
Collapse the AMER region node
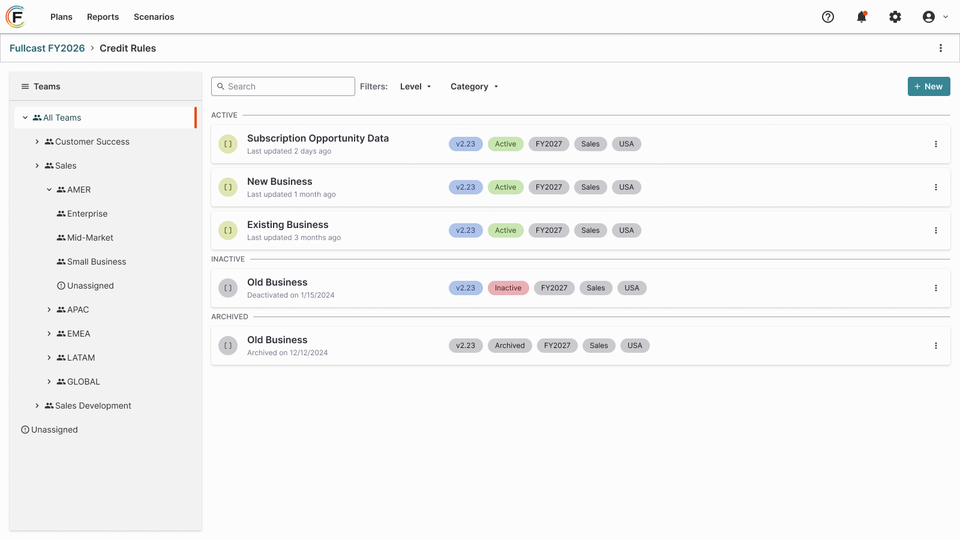(49, 190)
